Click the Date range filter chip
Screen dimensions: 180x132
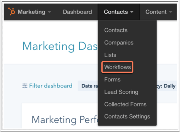click(88, 86)
